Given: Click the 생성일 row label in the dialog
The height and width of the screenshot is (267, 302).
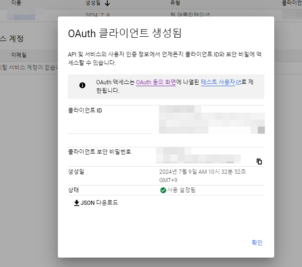Looking at the screenshot, I should coord(76,171).
